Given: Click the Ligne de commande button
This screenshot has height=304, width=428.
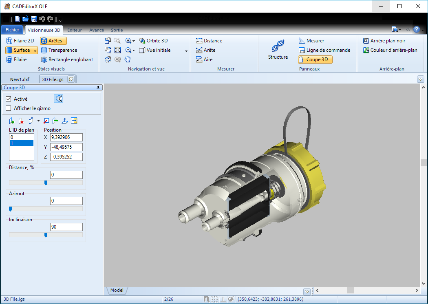Looking at the screenshot, I should tap(324, 50).
